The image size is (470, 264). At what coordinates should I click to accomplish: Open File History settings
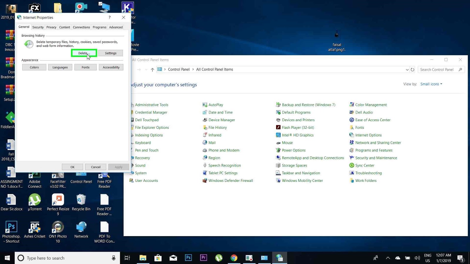[218, 127]
